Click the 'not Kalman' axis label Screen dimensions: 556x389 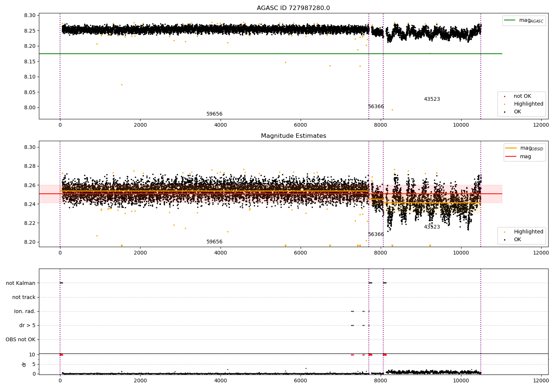click(x=21, y=283)
